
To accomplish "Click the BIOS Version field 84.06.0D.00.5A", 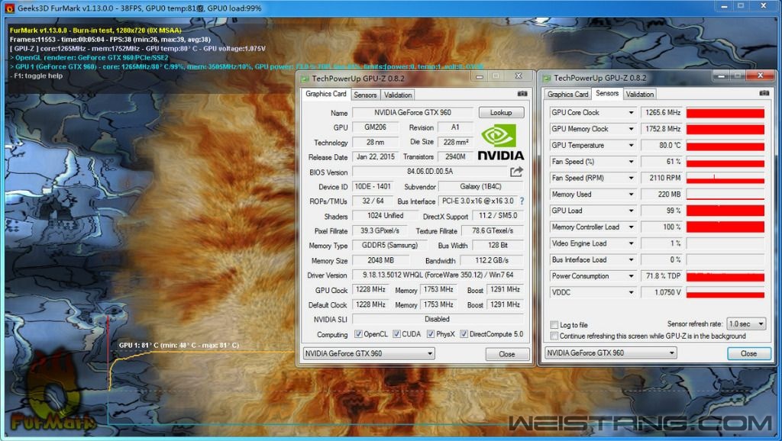I will (x=430, y=172).
